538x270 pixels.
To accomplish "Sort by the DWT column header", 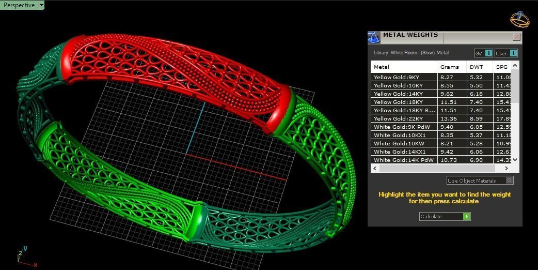I will [x=480, y=67].
